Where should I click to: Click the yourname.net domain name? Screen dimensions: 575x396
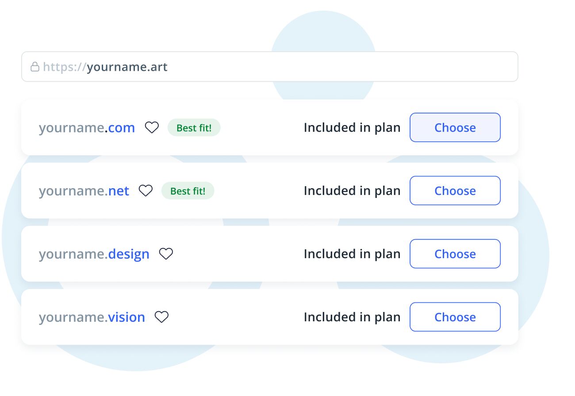[84, 191]
